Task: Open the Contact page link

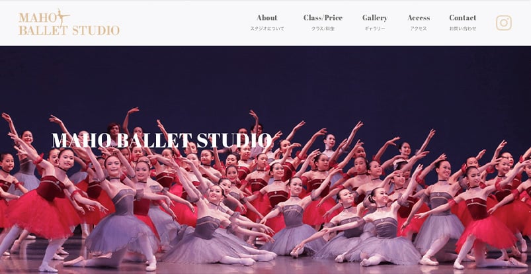Action: [x=462, y=18]
